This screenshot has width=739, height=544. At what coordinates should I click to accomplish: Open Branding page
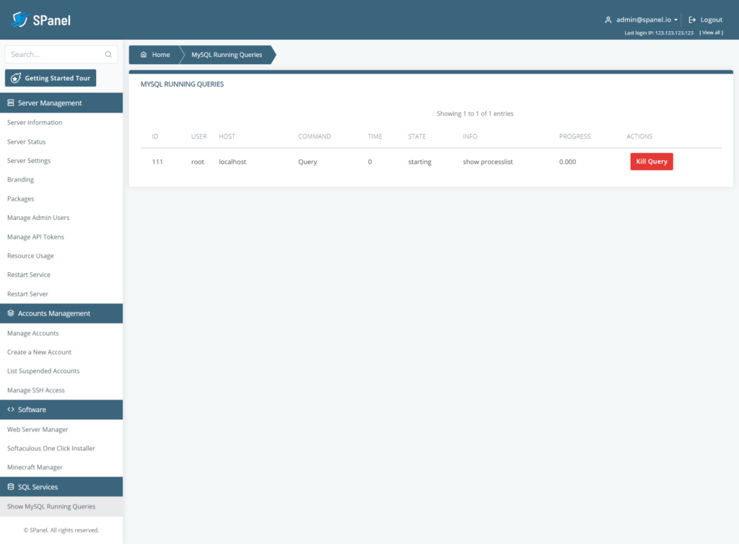coord(20,180)
